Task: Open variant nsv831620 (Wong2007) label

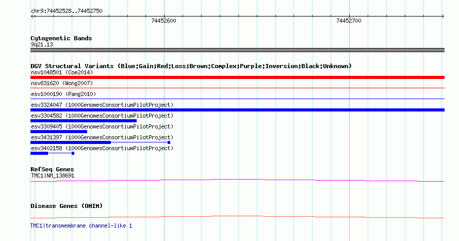Action: click(x=62, y=83)
